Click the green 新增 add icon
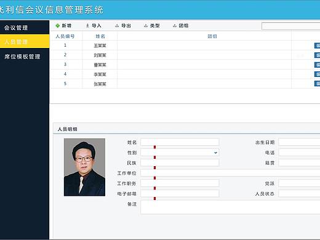 tap(58, 26)
